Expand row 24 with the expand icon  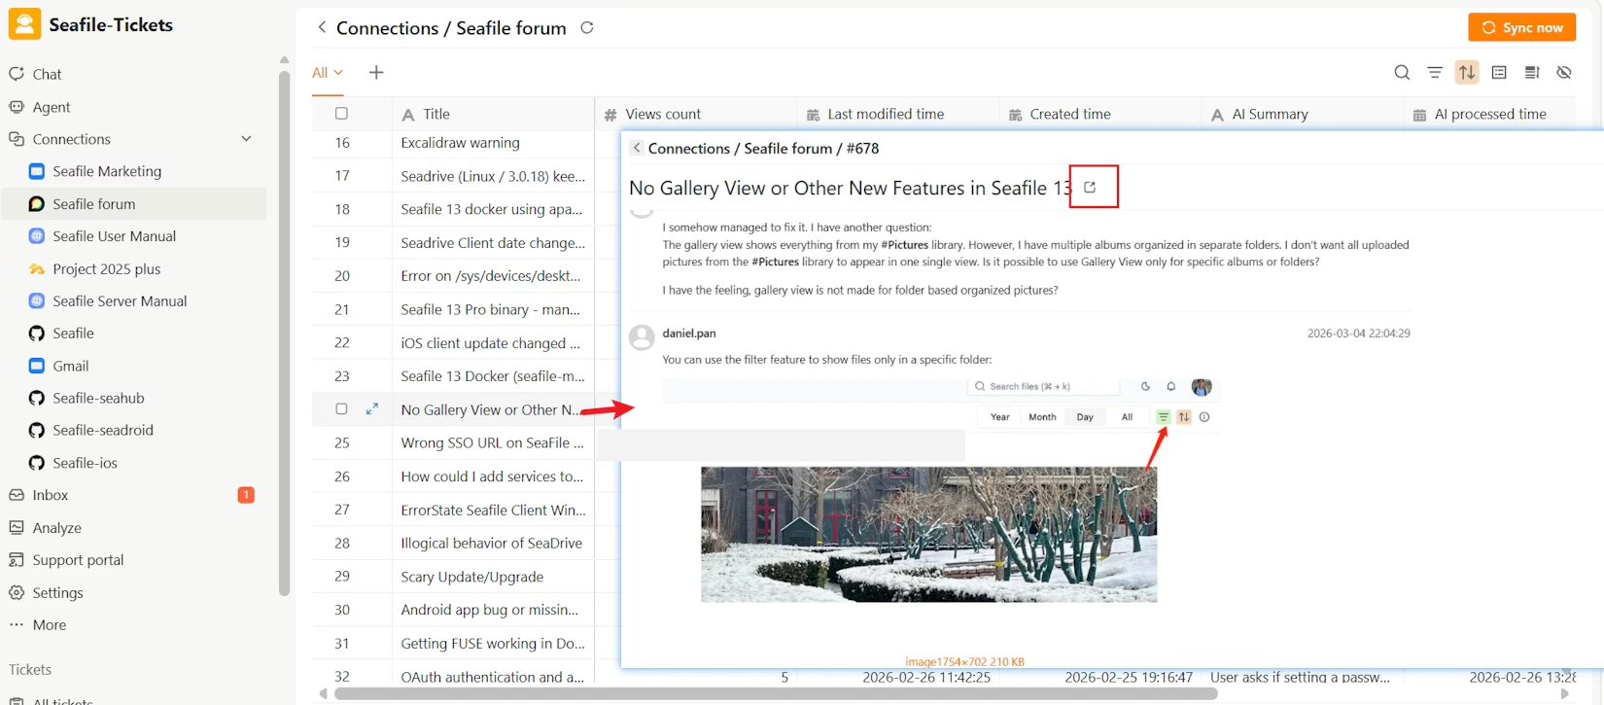(x=371, y=409)
